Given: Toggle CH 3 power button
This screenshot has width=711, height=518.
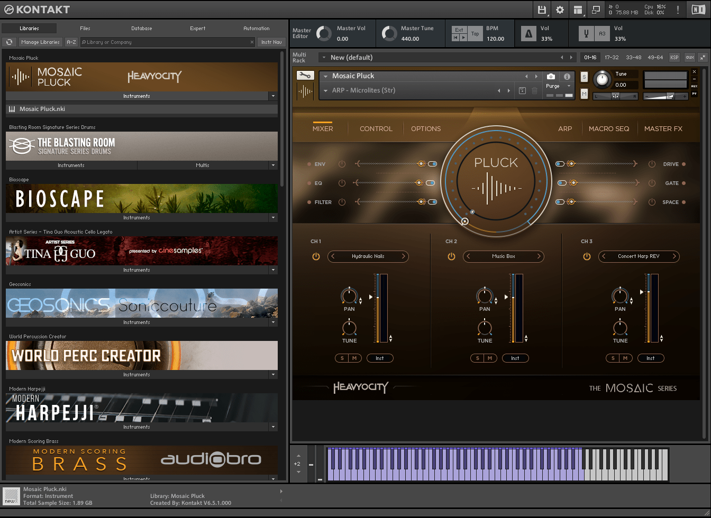Looking at the screenshot, I should coord(587,256).
